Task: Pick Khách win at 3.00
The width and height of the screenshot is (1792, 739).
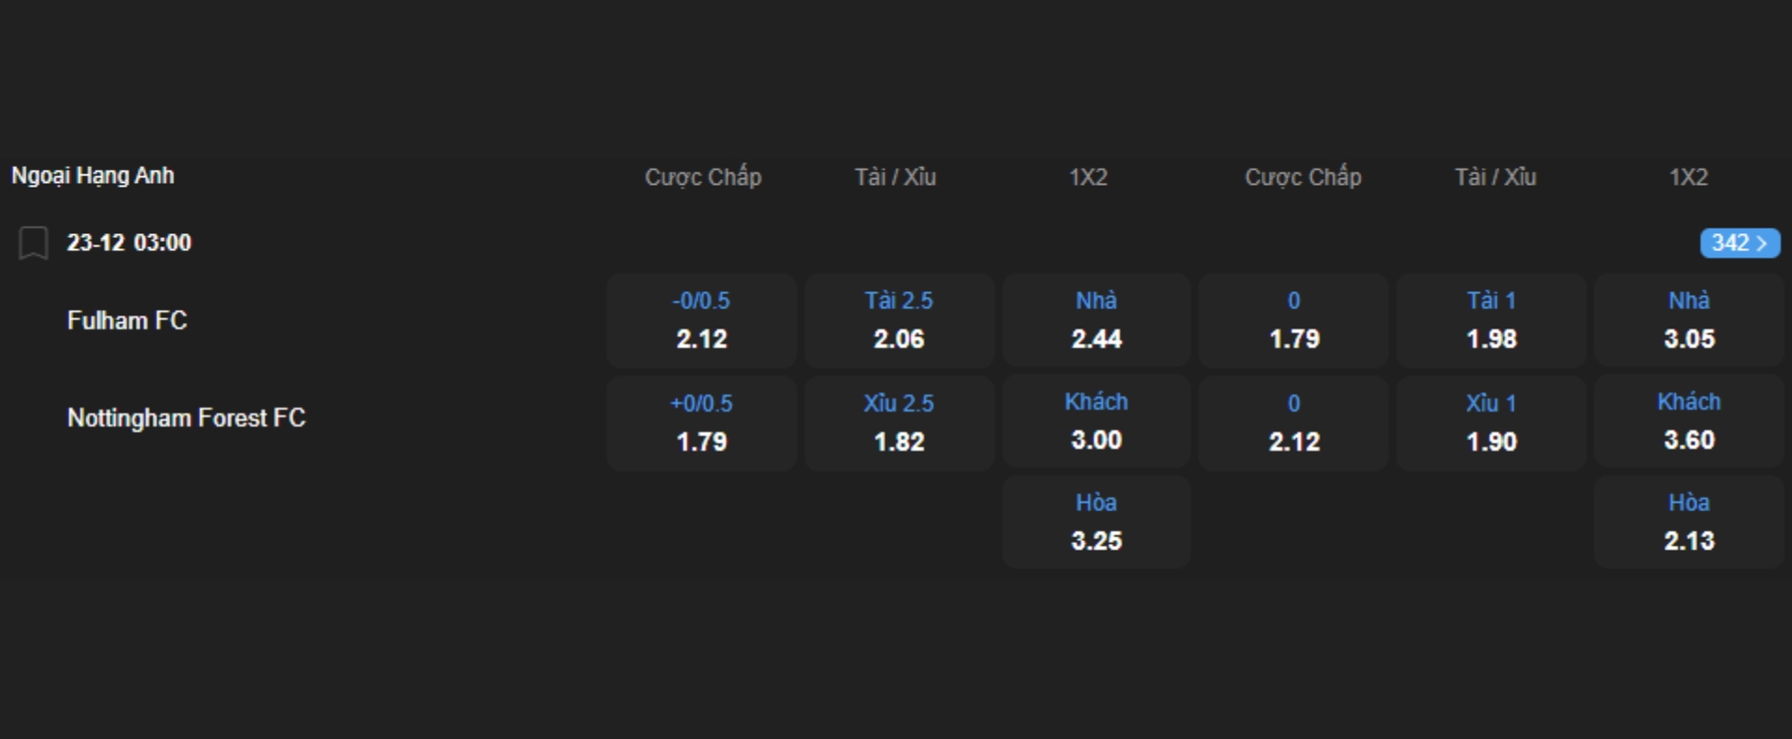Action: 1096,422
